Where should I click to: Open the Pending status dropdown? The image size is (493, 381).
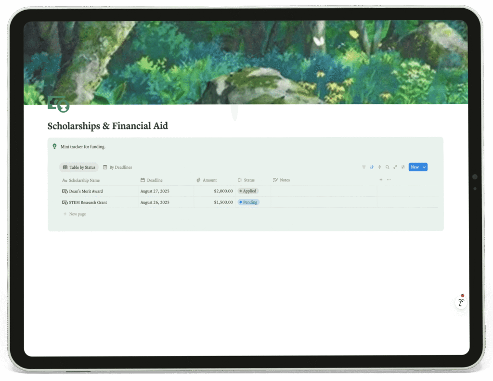point(248,202)
